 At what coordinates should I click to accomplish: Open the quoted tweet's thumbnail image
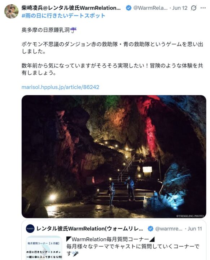tap(44, 248)
